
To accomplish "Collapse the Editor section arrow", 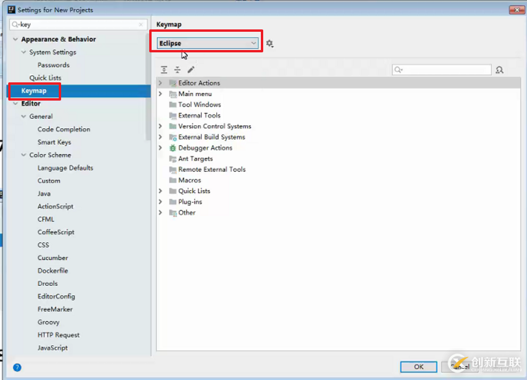I will click(15, 104).
